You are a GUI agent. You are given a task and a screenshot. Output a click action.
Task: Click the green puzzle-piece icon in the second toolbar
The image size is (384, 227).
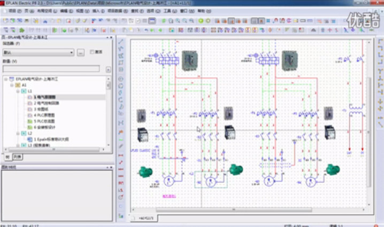tap(22, 30)
